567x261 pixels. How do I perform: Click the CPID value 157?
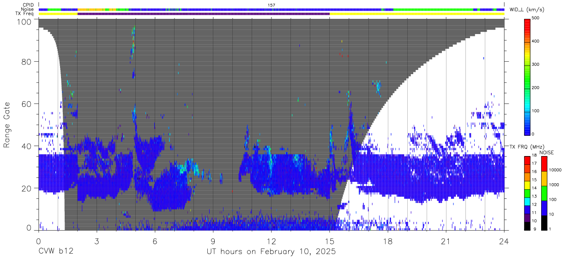pos(271,5)
